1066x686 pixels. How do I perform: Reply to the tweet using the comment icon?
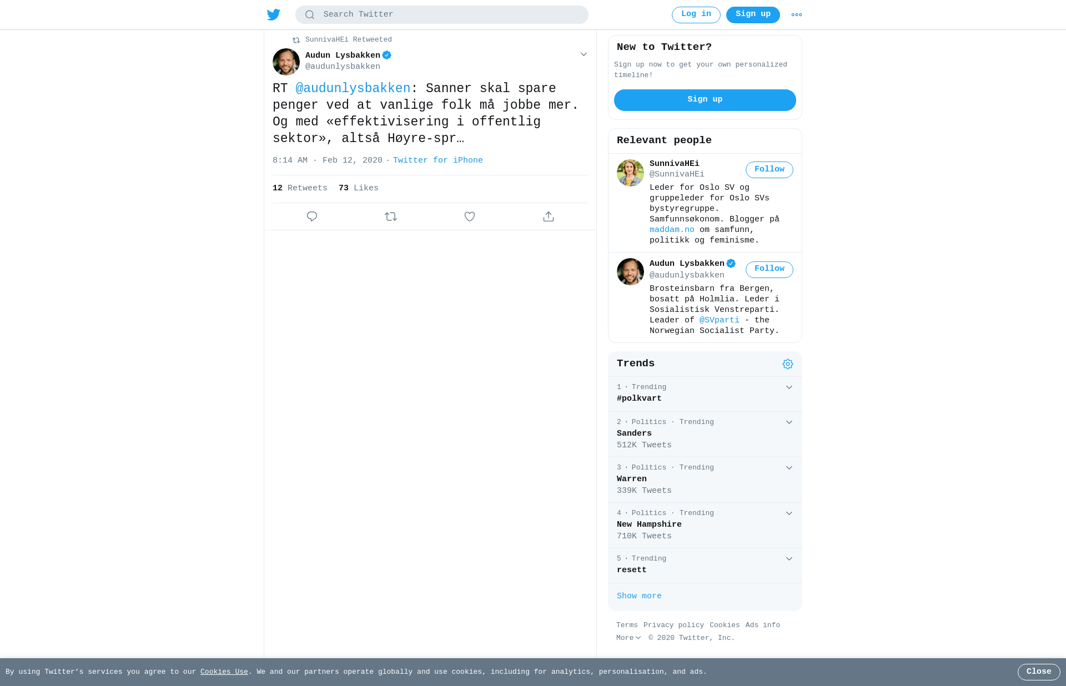click(x=312, y=216)
